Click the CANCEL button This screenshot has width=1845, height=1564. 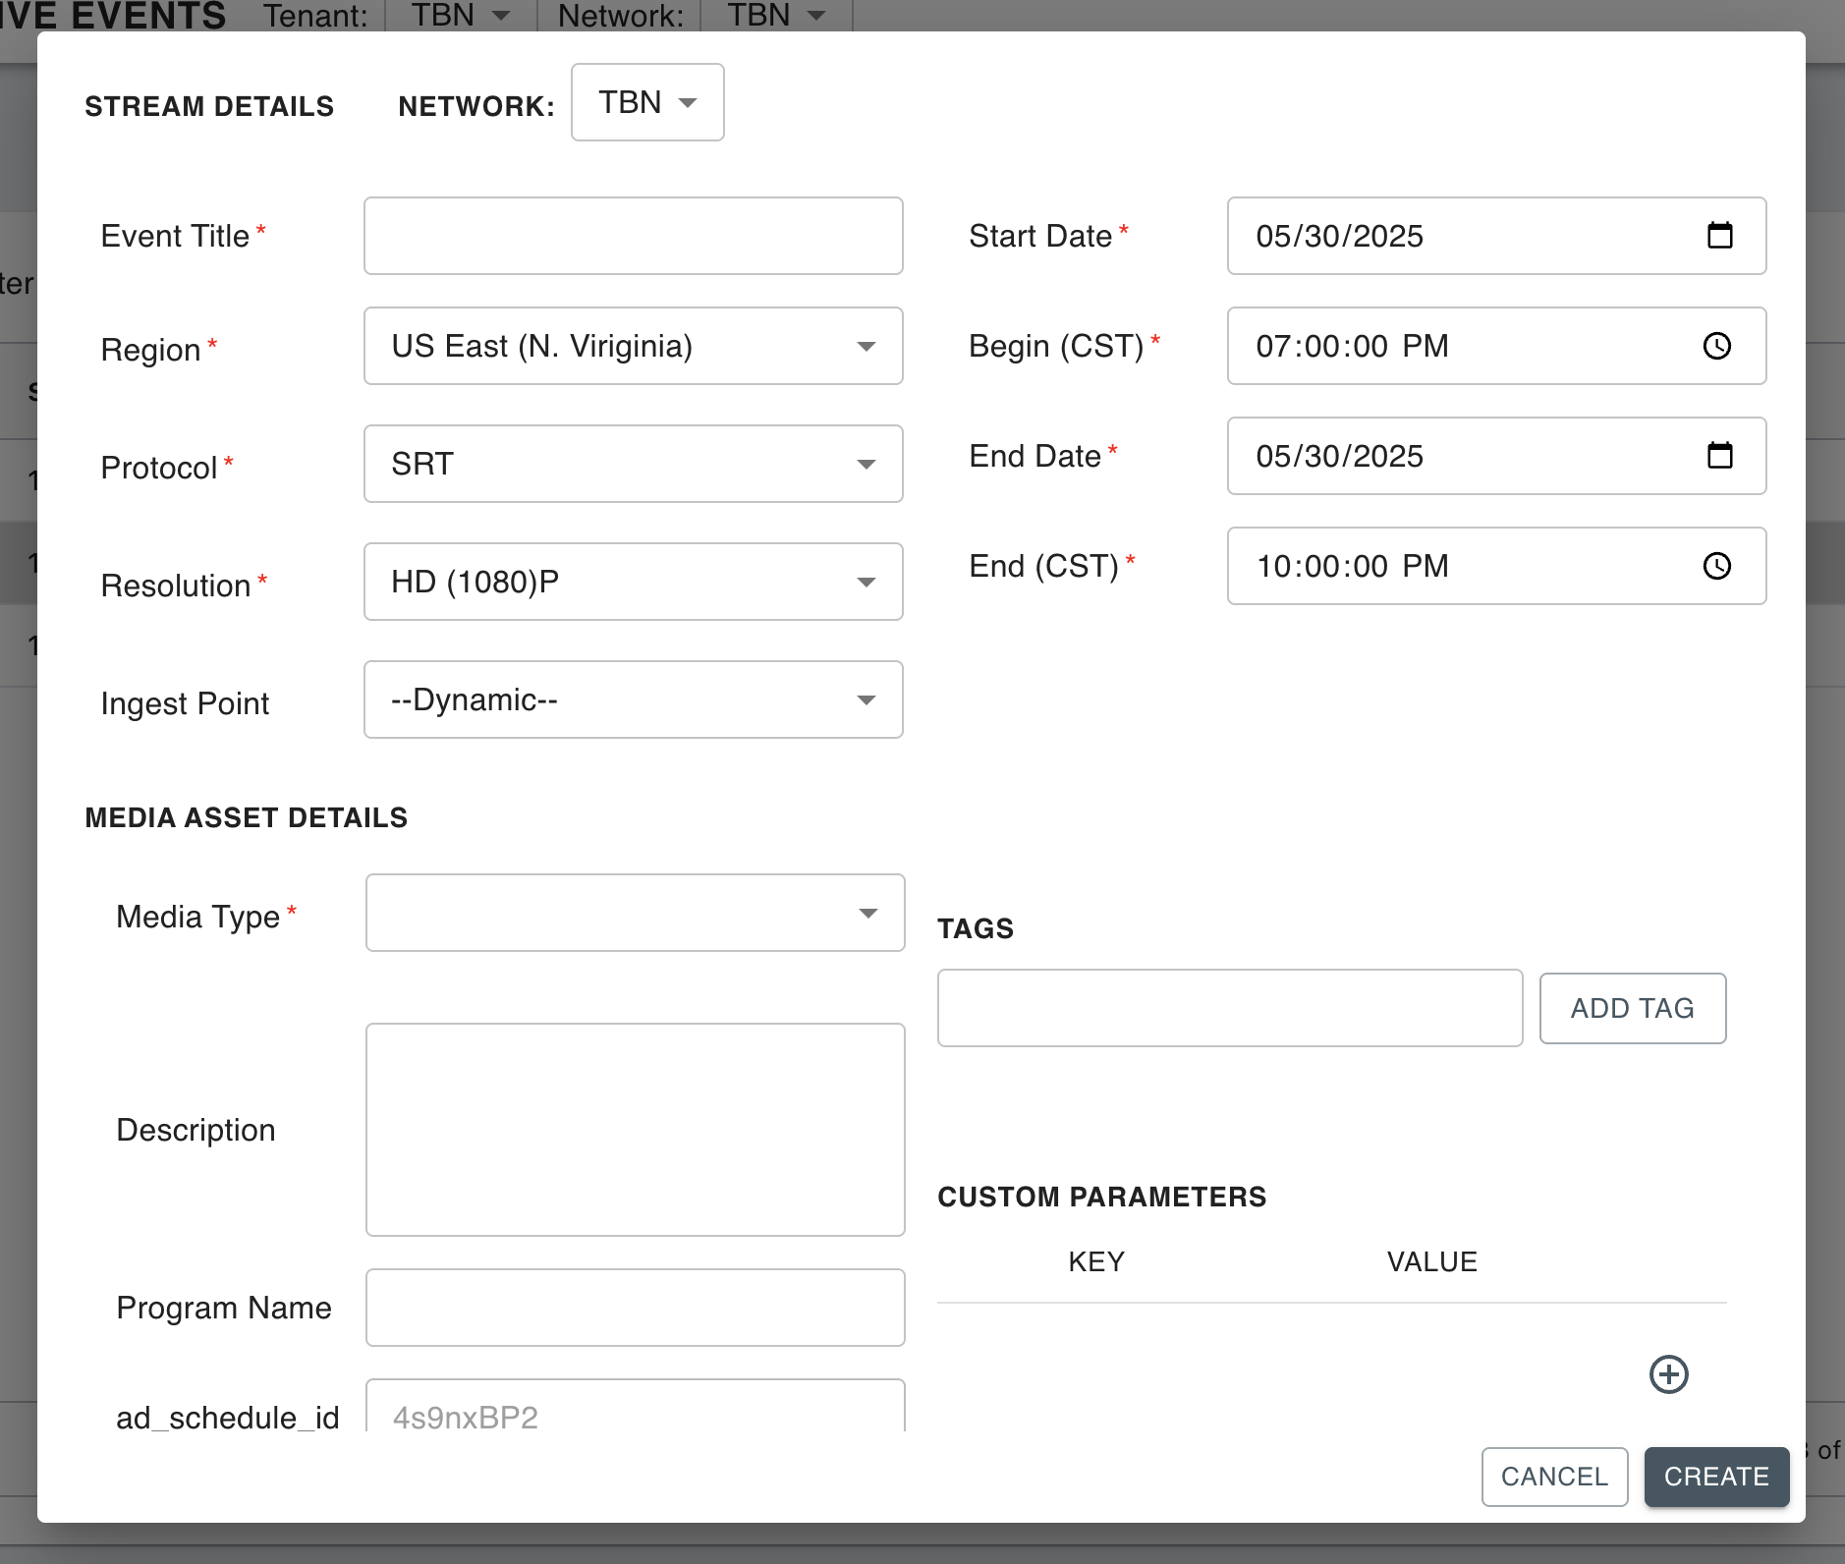pyautogui.click(x=1554, y=1477)
